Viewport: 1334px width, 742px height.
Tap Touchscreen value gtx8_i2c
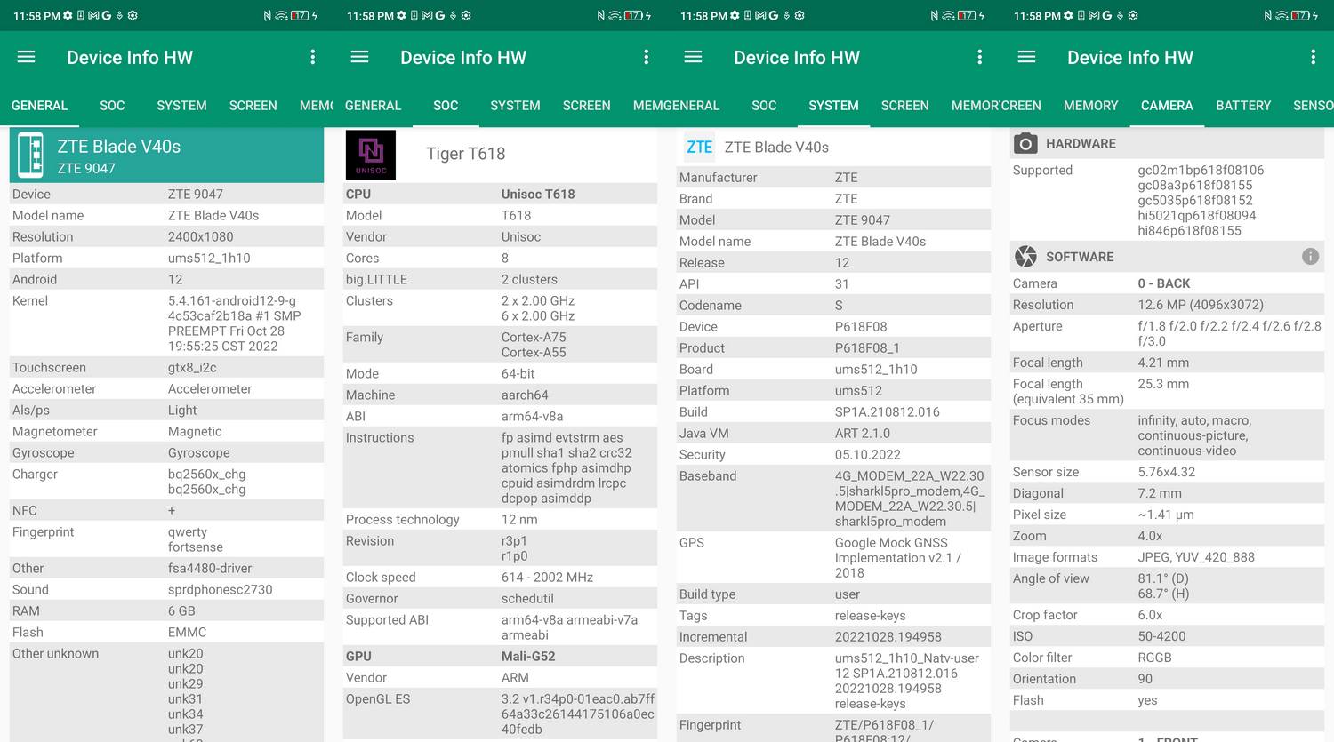click(x=192, y=368)
